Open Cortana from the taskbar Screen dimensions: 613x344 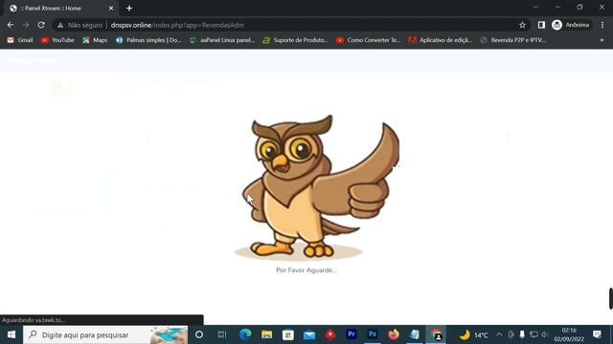(199, 334)
